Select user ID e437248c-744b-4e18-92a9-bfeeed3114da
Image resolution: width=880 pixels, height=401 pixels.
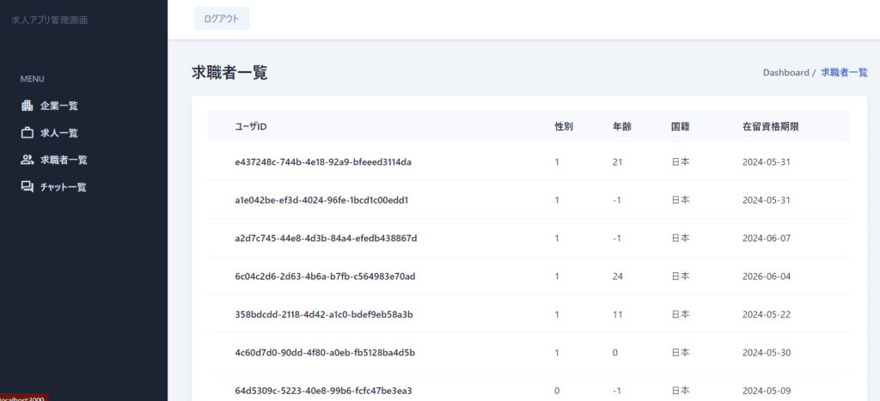tap(323, 162)
